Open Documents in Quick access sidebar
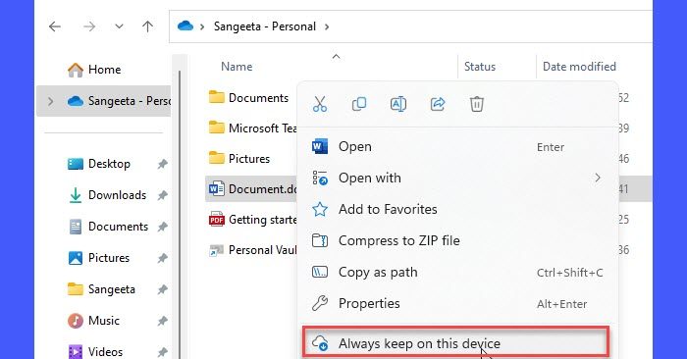687x359 pixels. coord(108,227)
